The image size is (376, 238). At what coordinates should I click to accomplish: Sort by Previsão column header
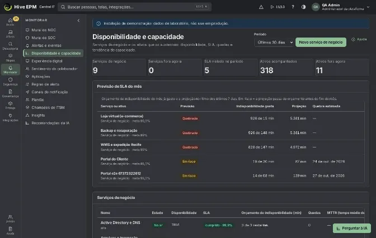tap(187, 106)
